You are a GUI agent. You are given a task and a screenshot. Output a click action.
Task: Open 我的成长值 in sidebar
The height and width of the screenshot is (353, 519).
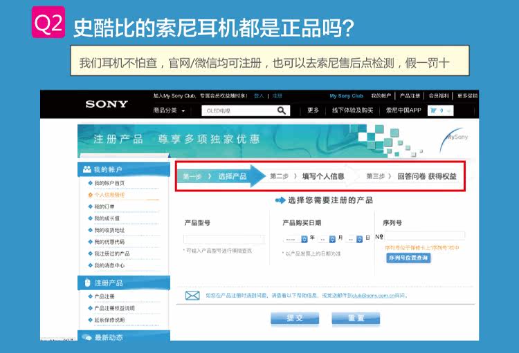coord(107,218)
